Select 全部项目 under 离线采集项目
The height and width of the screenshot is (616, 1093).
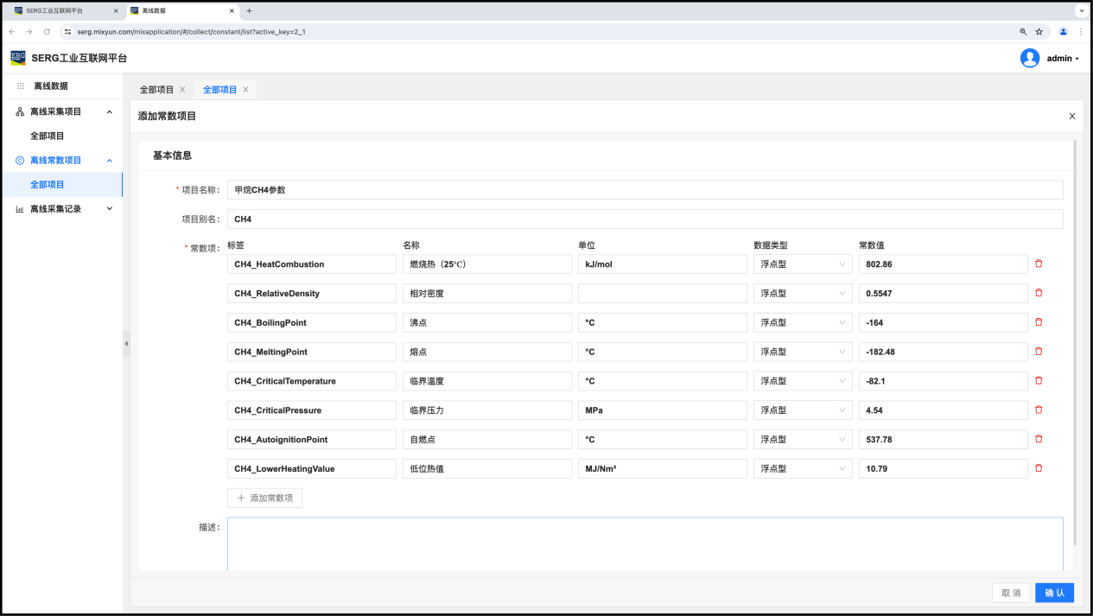coord(48,136)
